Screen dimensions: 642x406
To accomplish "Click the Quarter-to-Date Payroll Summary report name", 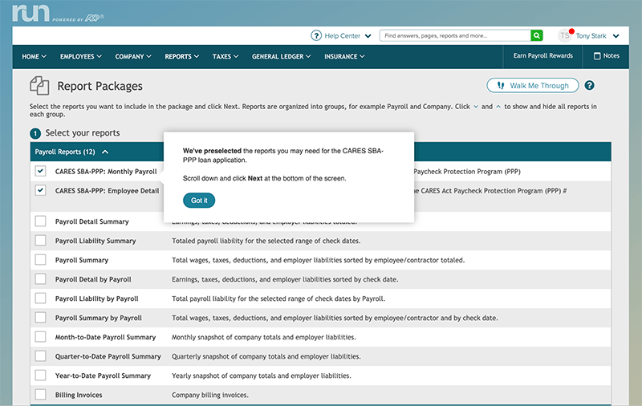I will [108, 356].
